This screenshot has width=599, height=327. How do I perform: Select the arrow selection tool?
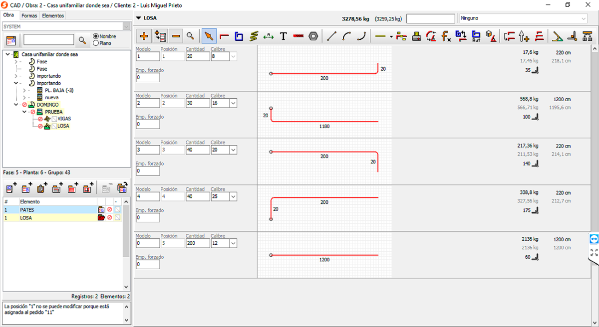209,35
